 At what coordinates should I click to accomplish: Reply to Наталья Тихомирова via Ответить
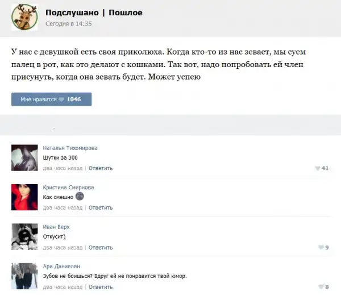pos(101,168)
